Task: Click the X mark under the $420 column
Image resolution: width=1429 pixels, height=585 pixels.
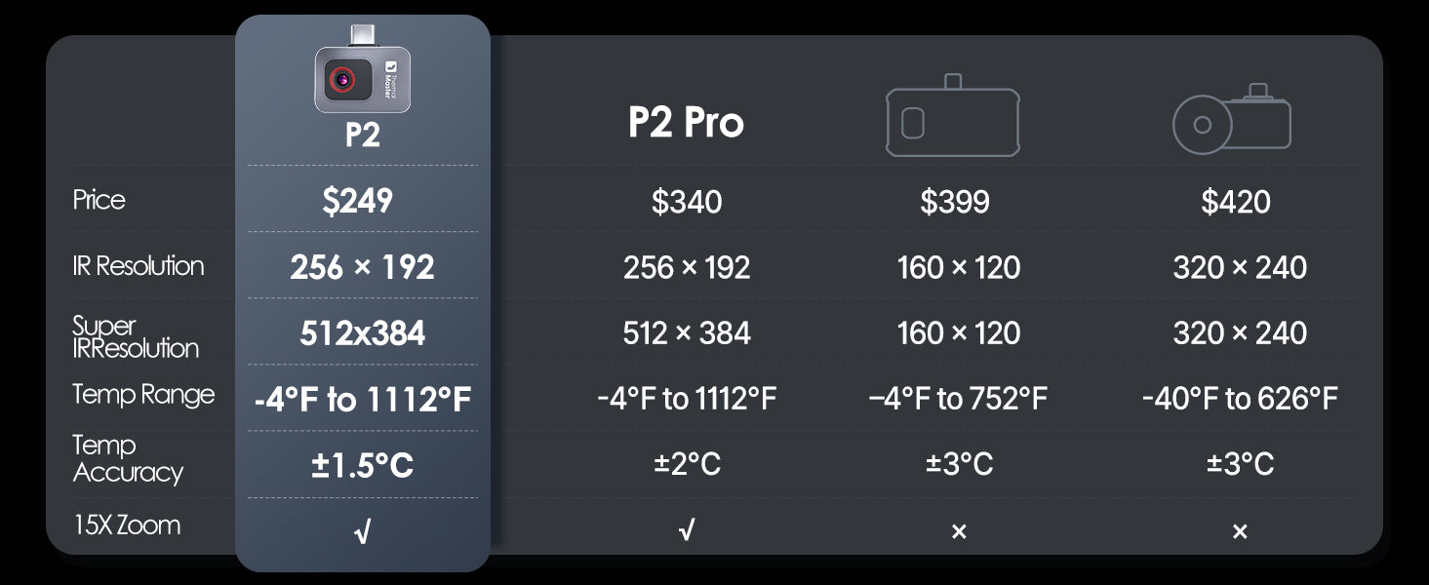Action: (x=1240, y=531)
